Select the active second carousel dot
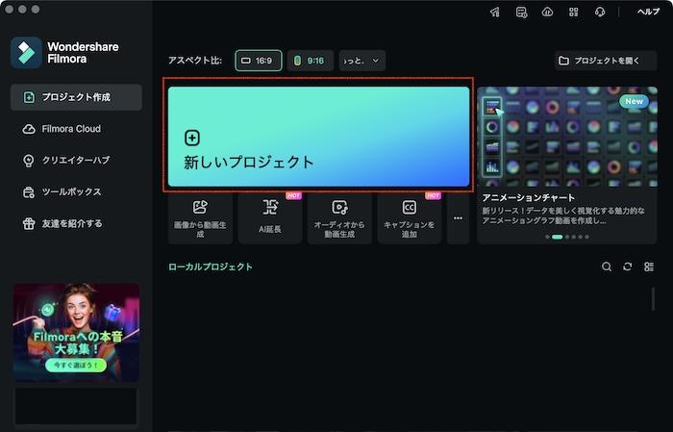This screenshot has width=673, height=432. (557, 237)
